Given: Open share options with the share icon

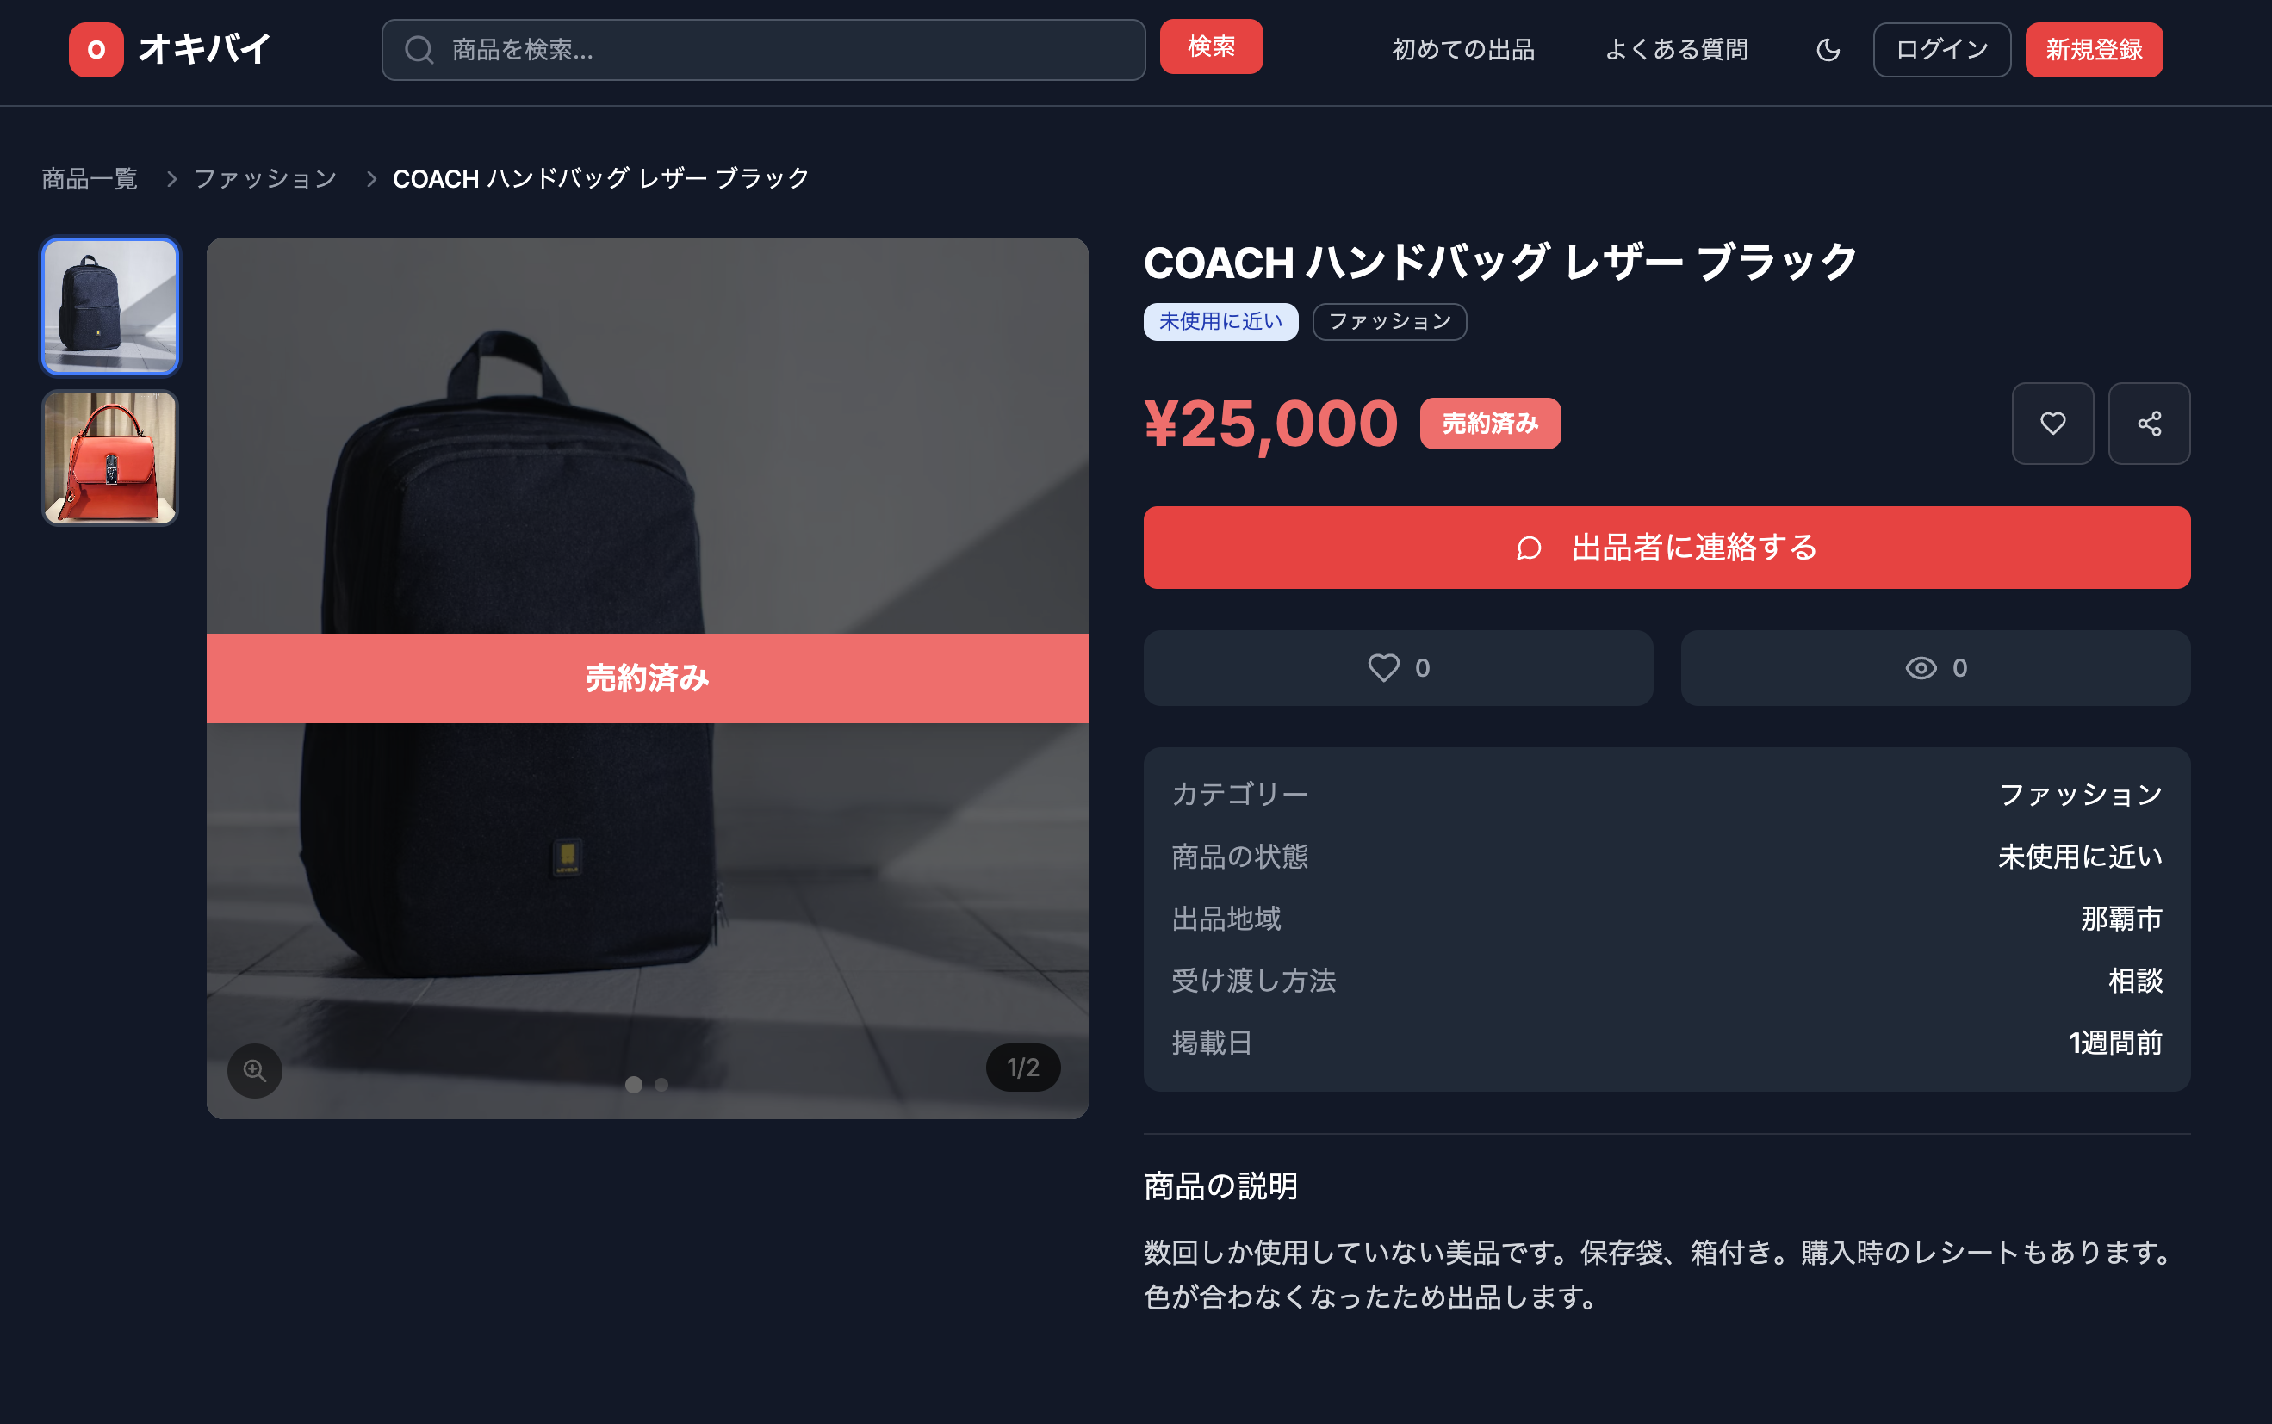Looking at the screenshot, I should (x=2149, y=423).
